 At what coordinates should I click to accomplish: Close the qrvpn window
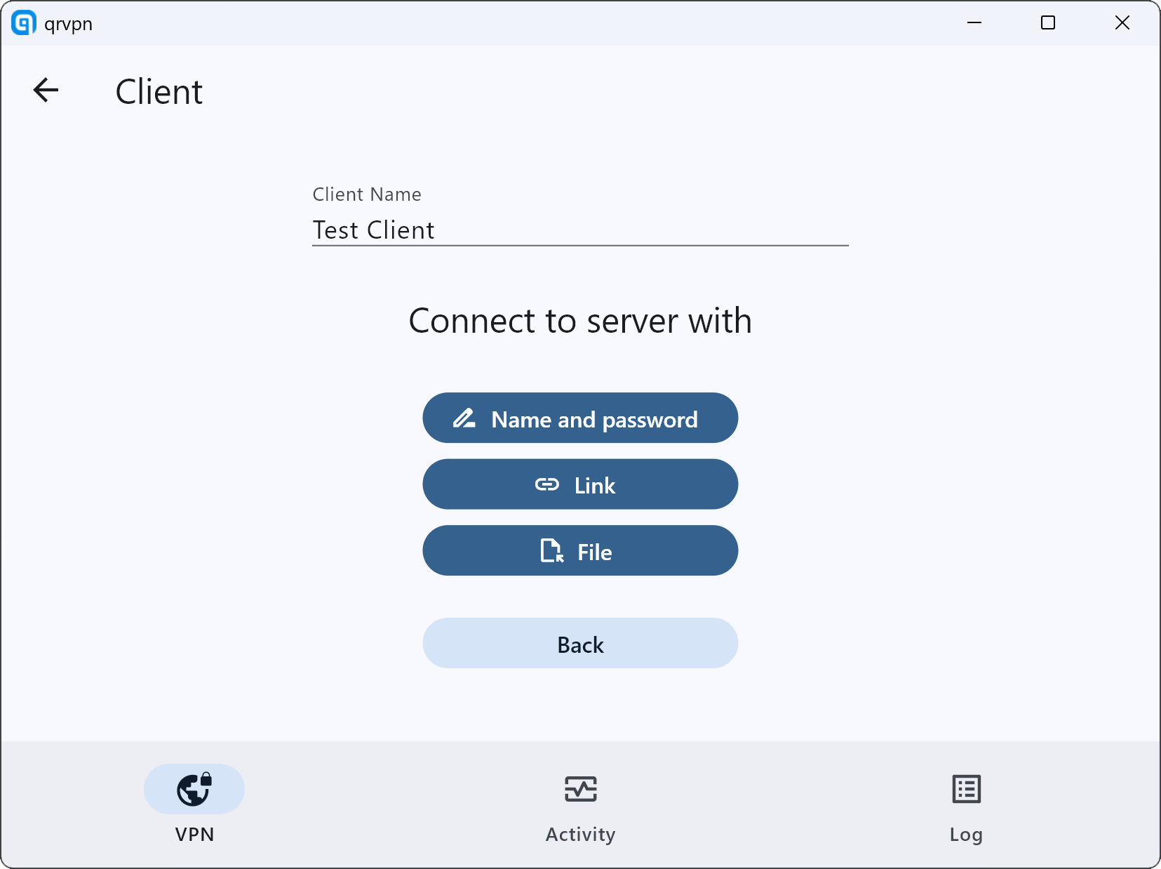(1122, 23)
